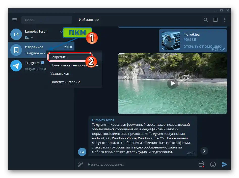Image resolution: width=239 pixels, height=178 pixels.
Task: Open Избранное via its bookmark avatar
Action: (16, 50)
